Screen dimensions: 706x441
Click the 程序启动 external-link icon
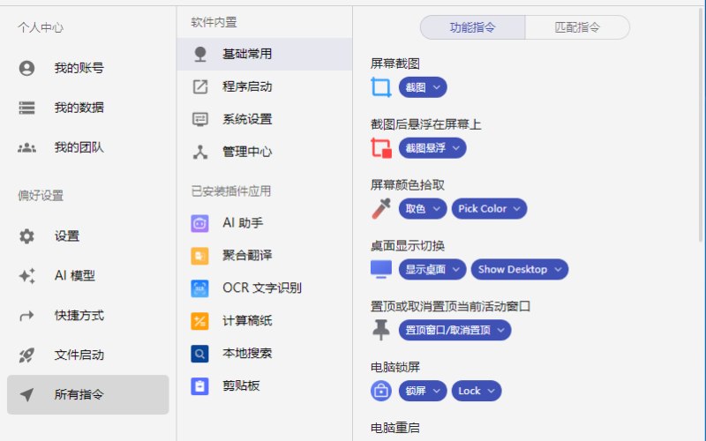[200, 86]
